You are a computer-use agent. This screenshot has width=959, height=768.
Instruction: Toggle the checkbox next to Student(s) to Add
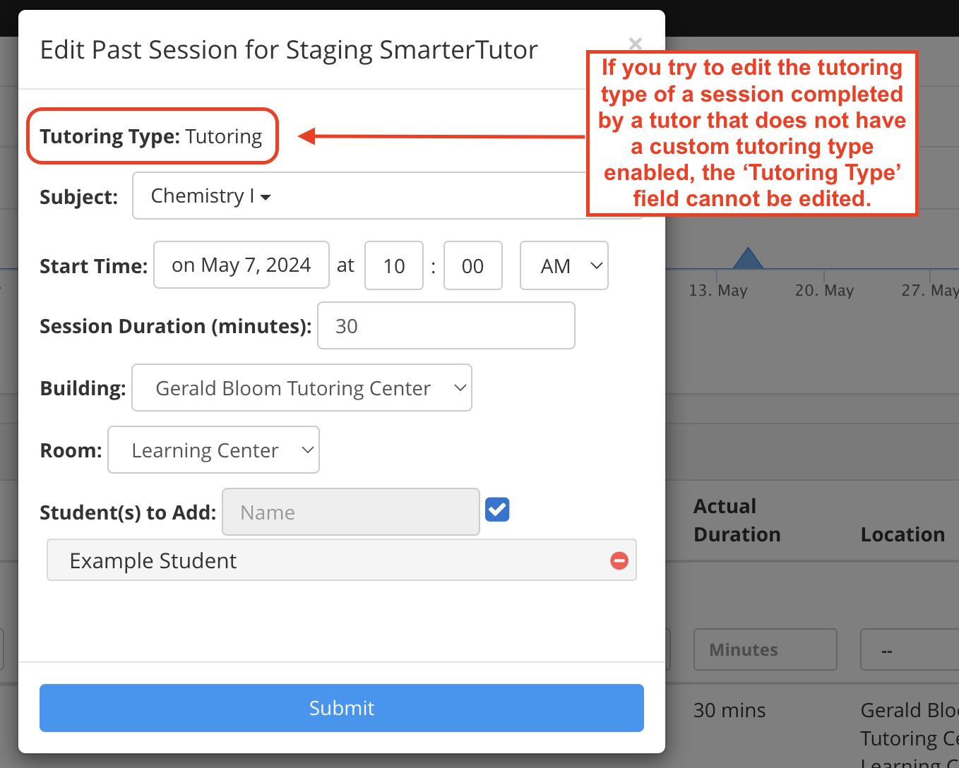point(497,509)
